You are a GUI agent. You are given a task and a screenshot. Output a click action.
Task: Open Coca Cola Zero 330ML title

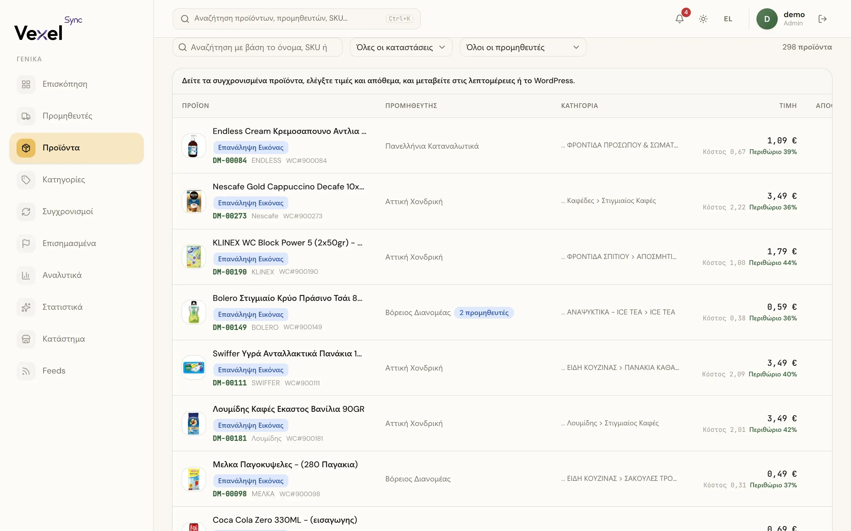click(285, 520)
